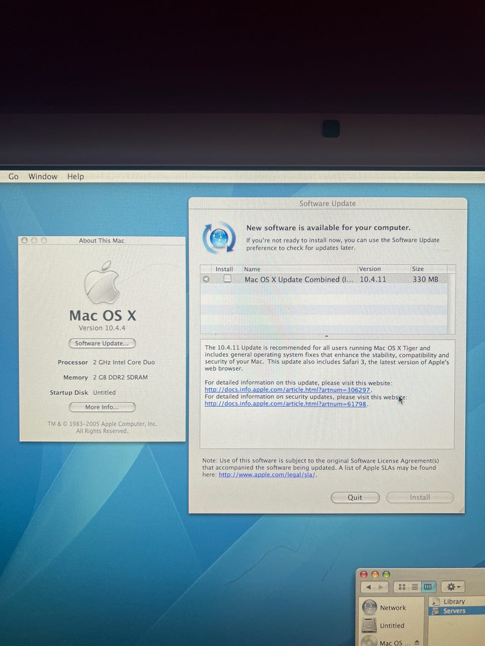Click the Apple logo in About This Mac
Viewport: 485px width, 646px height.
[102, 282]
